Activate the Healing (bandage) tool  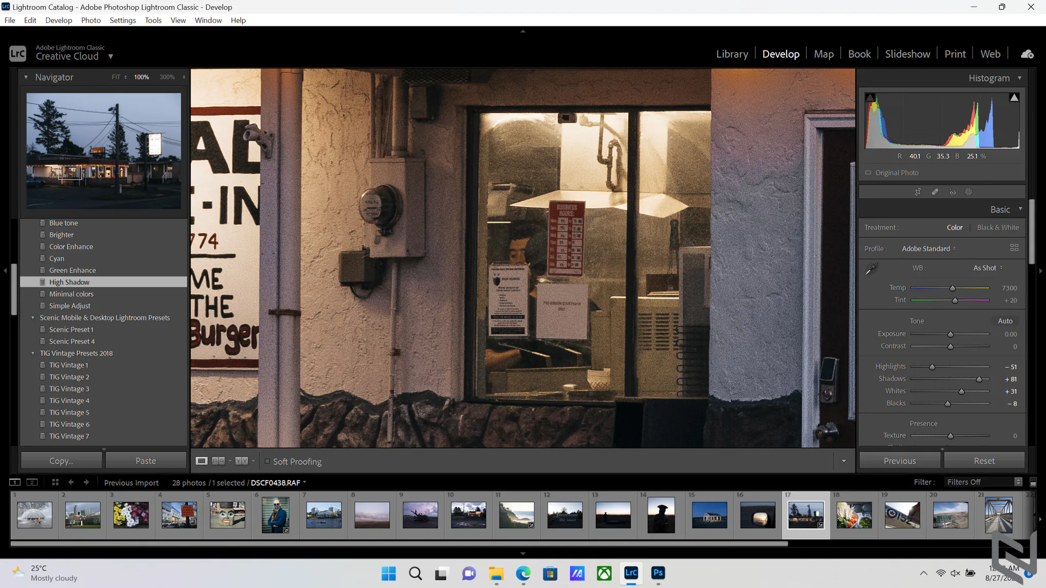pyautogui.click(x=935, y=192)
